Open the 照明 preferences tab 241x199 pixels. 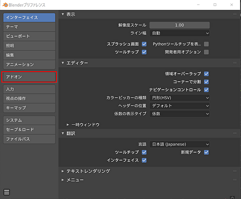click(29, 46)
